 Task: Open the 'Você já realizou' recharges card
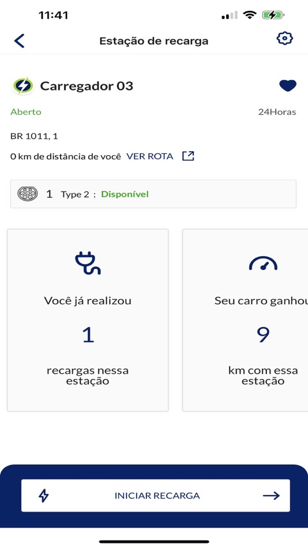(88, 320)
